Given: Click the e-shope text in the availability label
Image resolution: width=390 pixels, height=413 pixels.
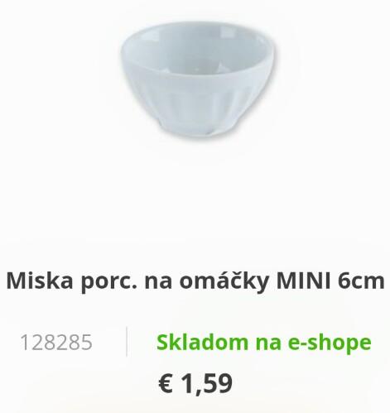Looking at the screenshot, I should click(x=330, y=343).
